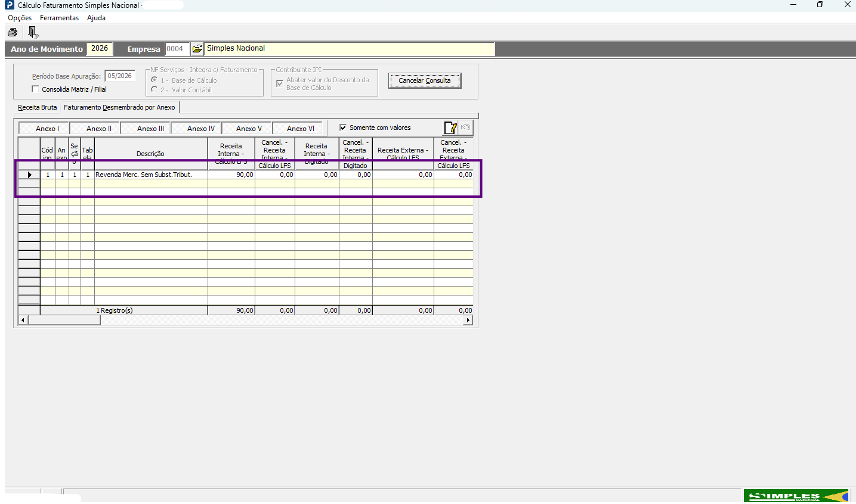
Task: Enable Consolida Matriz / Filial checkbox
Action: pyautogui.click(x=35, y=89)
